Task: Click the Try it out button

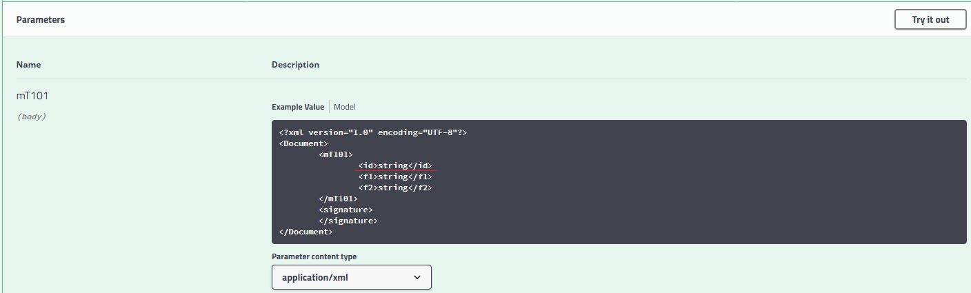Action: pos(930,19)
